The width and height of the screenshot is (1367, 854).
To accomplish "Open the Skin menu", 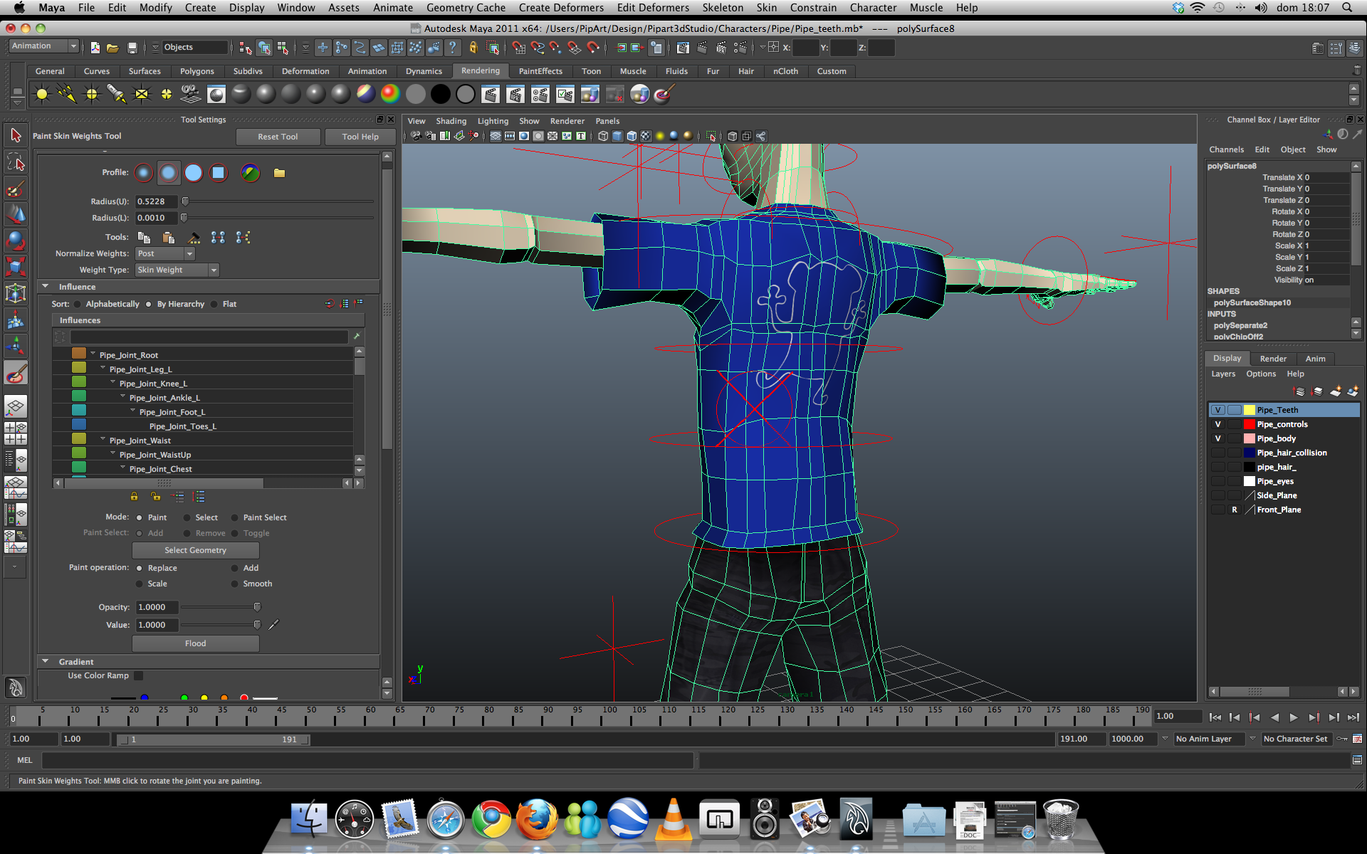I will 766,8.
